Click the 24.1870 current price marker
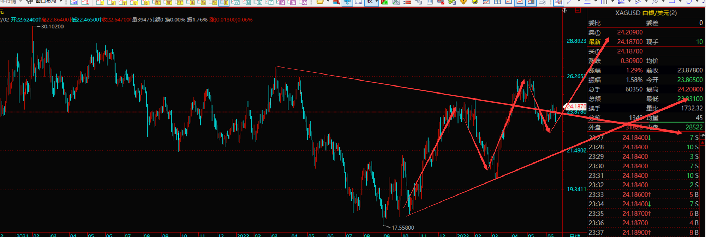Viewport: 706px width, 237px height. (576, 106)
